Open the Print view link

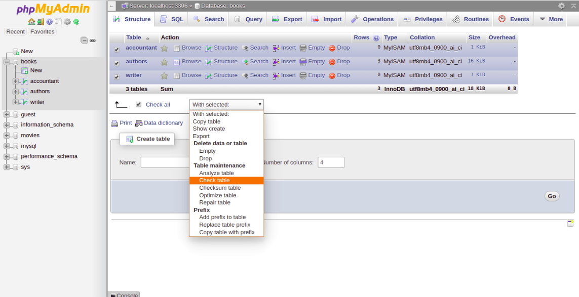122,123
